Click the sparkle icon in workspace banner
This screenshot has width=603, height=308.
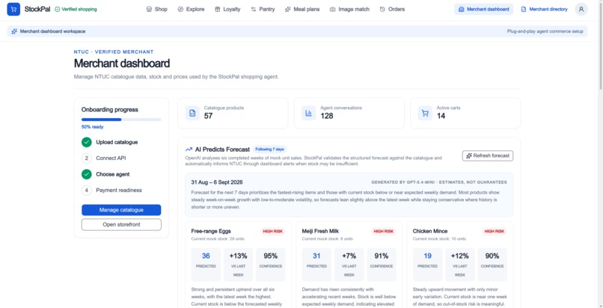14,31
